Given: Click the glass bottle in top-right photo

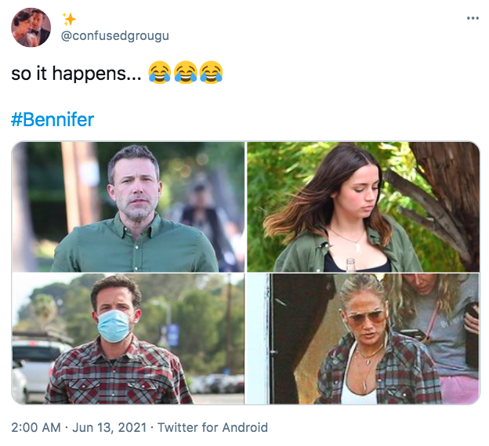Looking at the screenshot, I should 351,265.
